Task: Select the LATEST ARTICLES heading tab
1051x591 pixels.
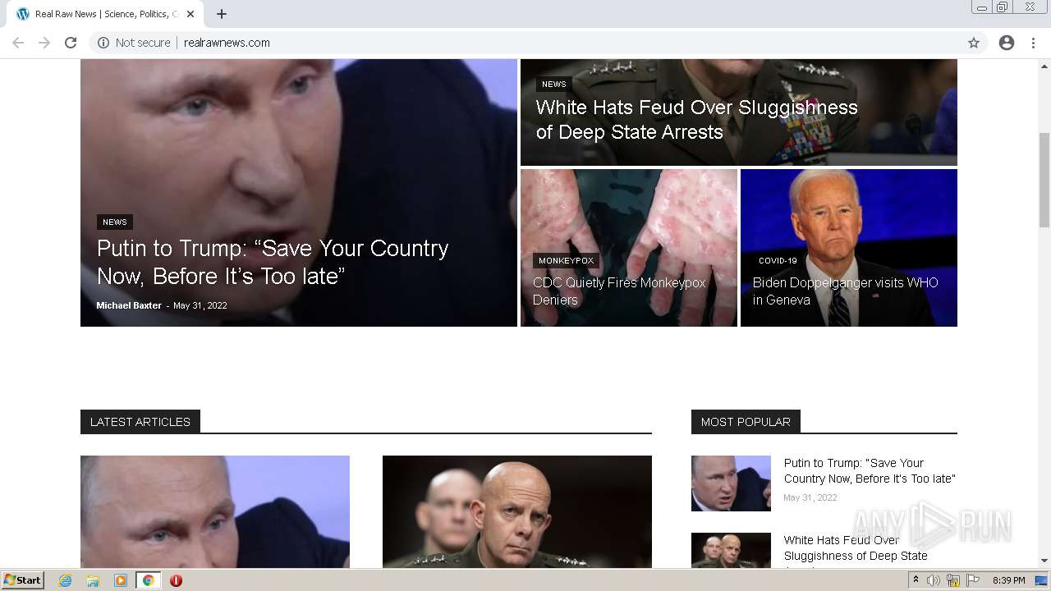Action: pyautogui.click(x=140, y=422)
